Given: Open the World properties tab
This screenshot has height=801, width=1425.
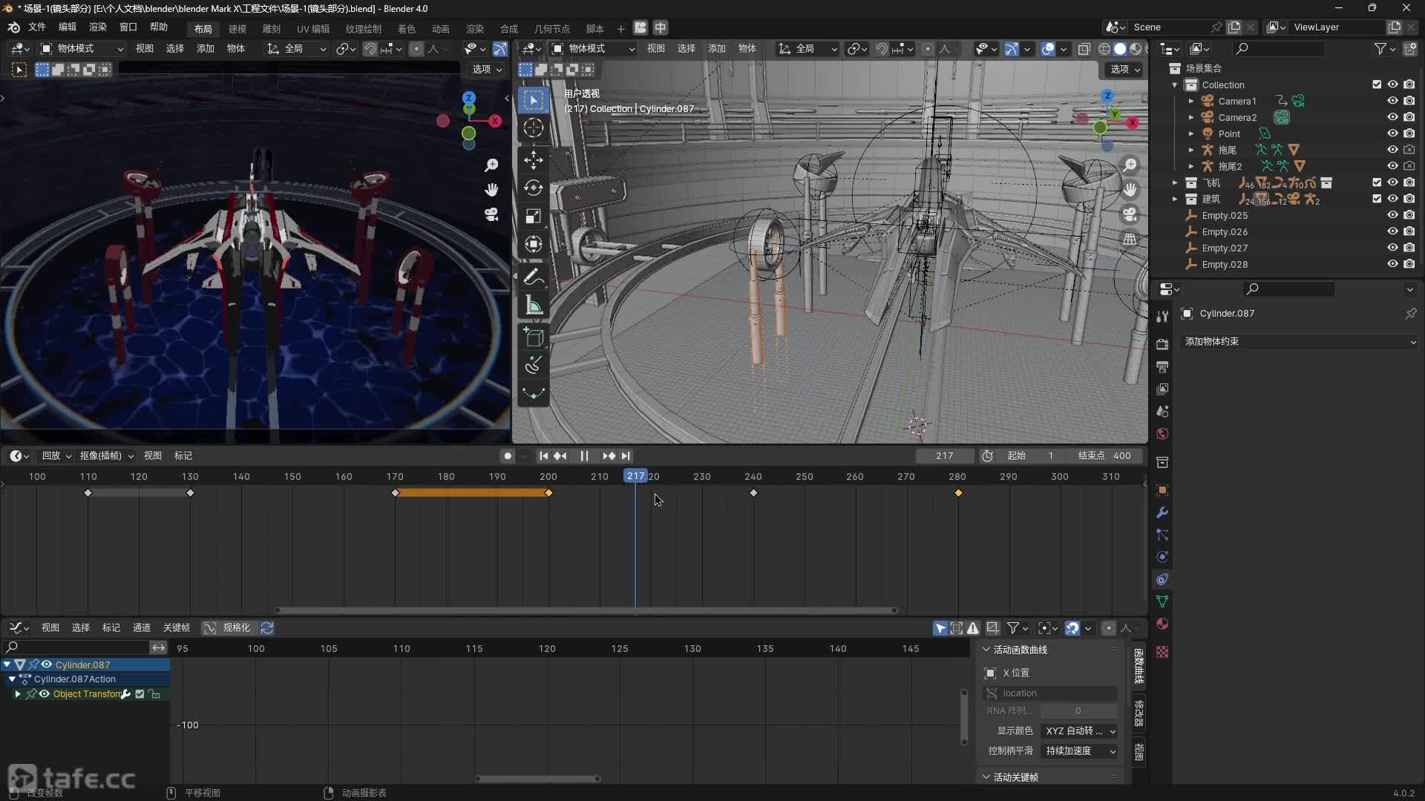Looking at the screenshot, I should [1162, 434].
